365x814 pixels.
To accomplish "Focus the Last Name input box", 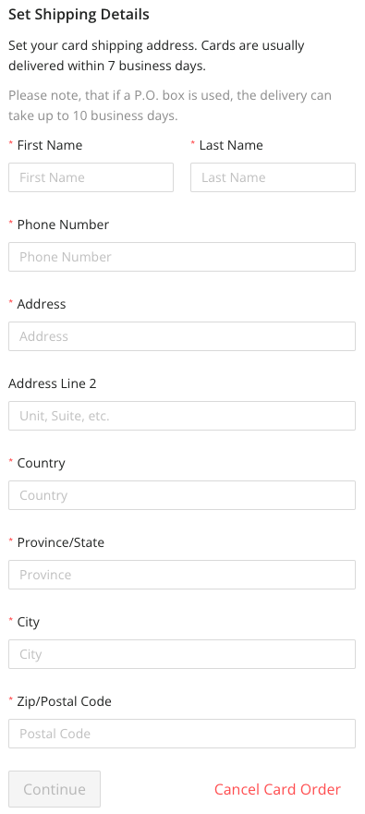I will 274,177.
